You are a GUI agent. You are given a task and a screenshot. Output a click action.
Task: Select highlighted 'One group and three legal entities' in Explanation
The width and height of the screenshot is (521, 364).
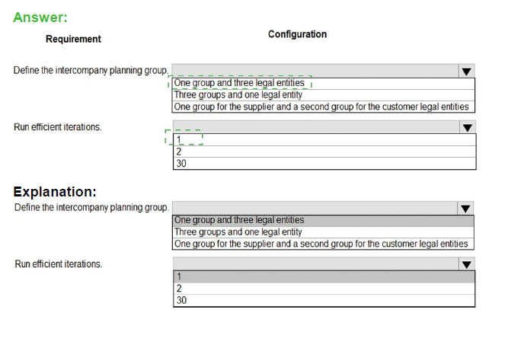click(239, 220)
